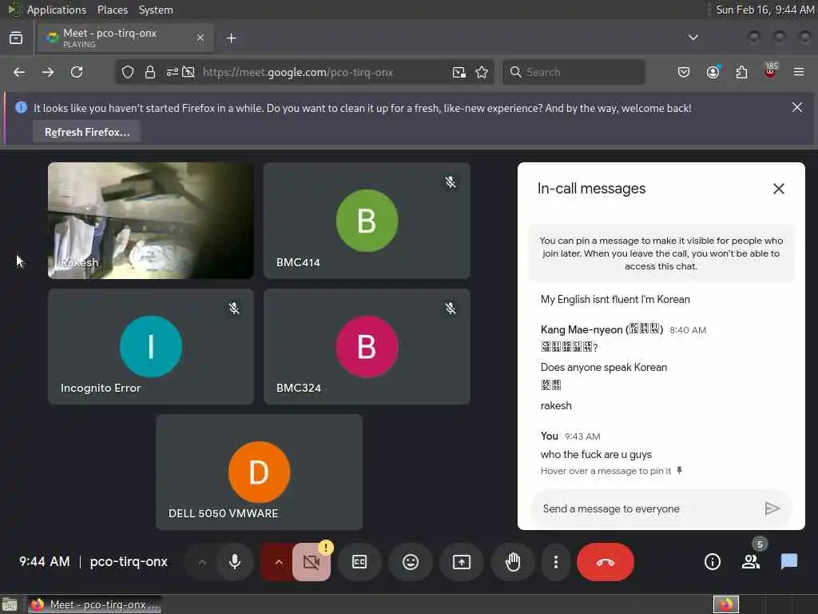818x614 pixels.
Task: Go back with the browser back arrow
Action: (x=19, y=72)
